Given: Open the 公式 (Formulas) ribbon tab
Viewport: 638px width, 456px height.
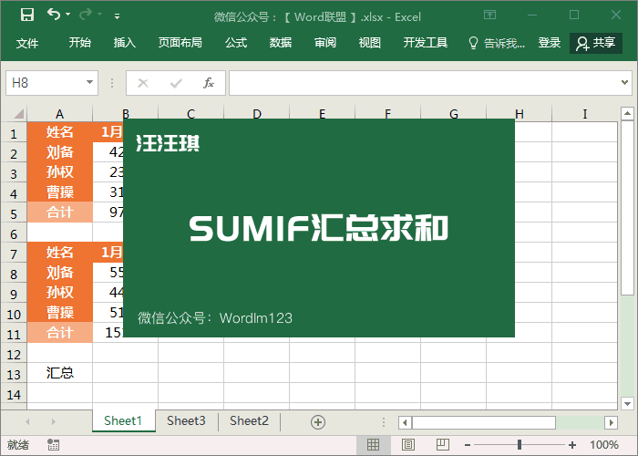Looking at the screenshot, I should [x=236, y=43].
